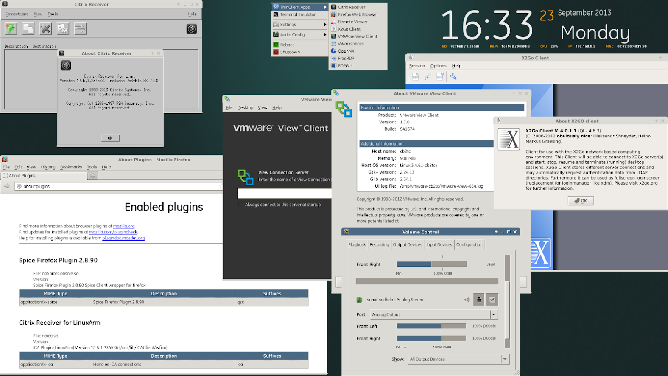Screen dimensions: 668x376
Task: Click the sunxi-sndhdmi sound card icon
Action: tap(359, 300)
